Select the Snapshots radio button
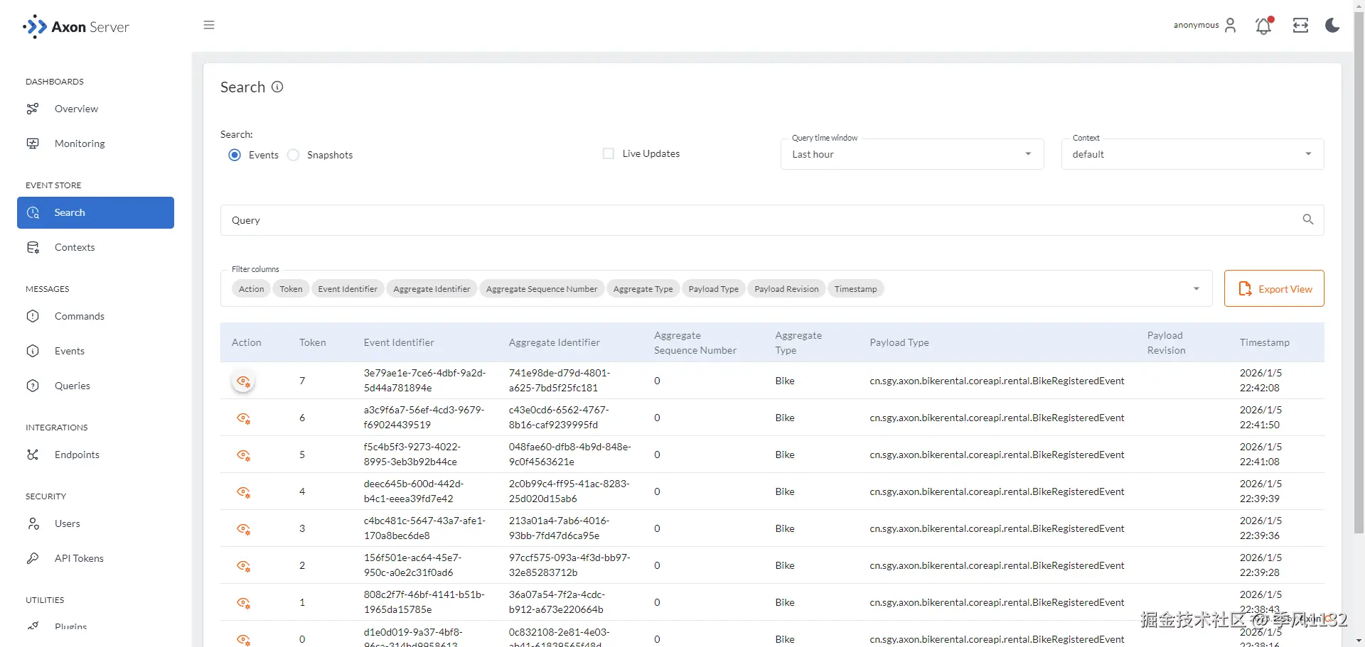Image resolution: width=1365 pixels, height=647 pixels. point(293,155)
